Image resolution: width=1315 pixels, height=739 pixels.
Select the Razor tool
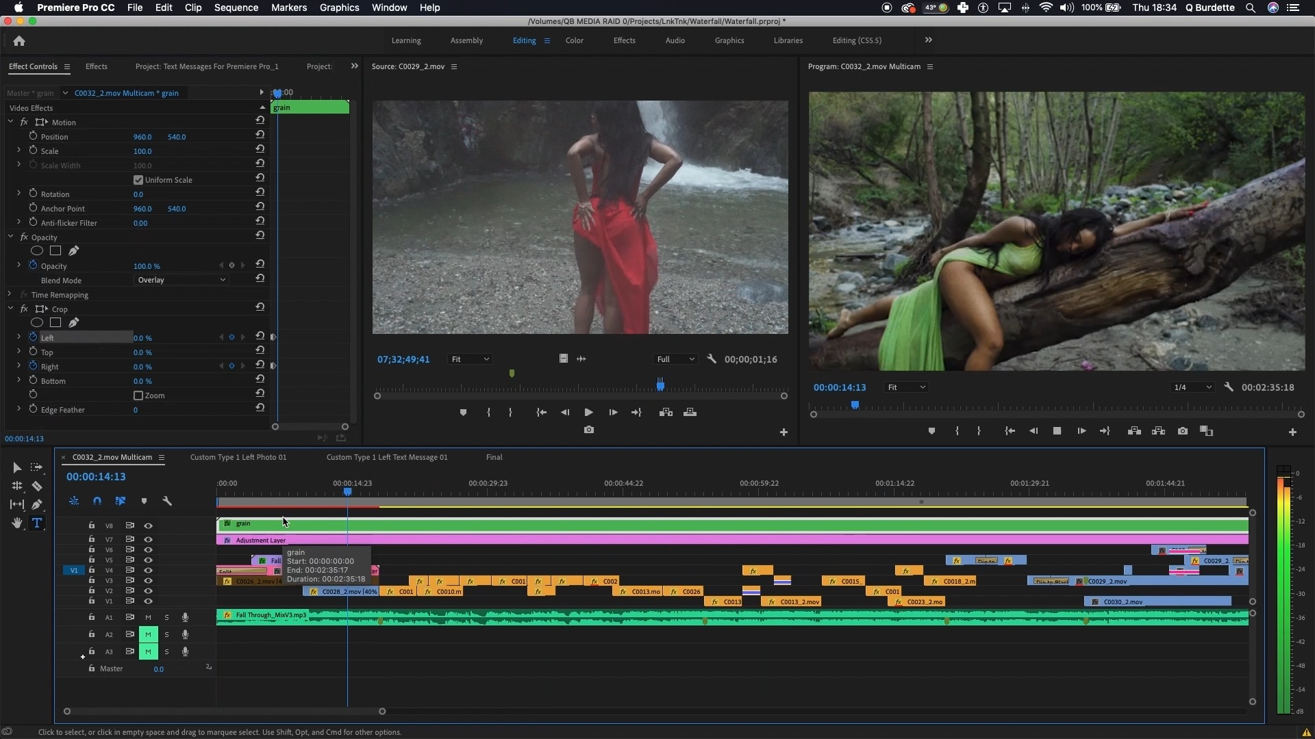(37, 486)
